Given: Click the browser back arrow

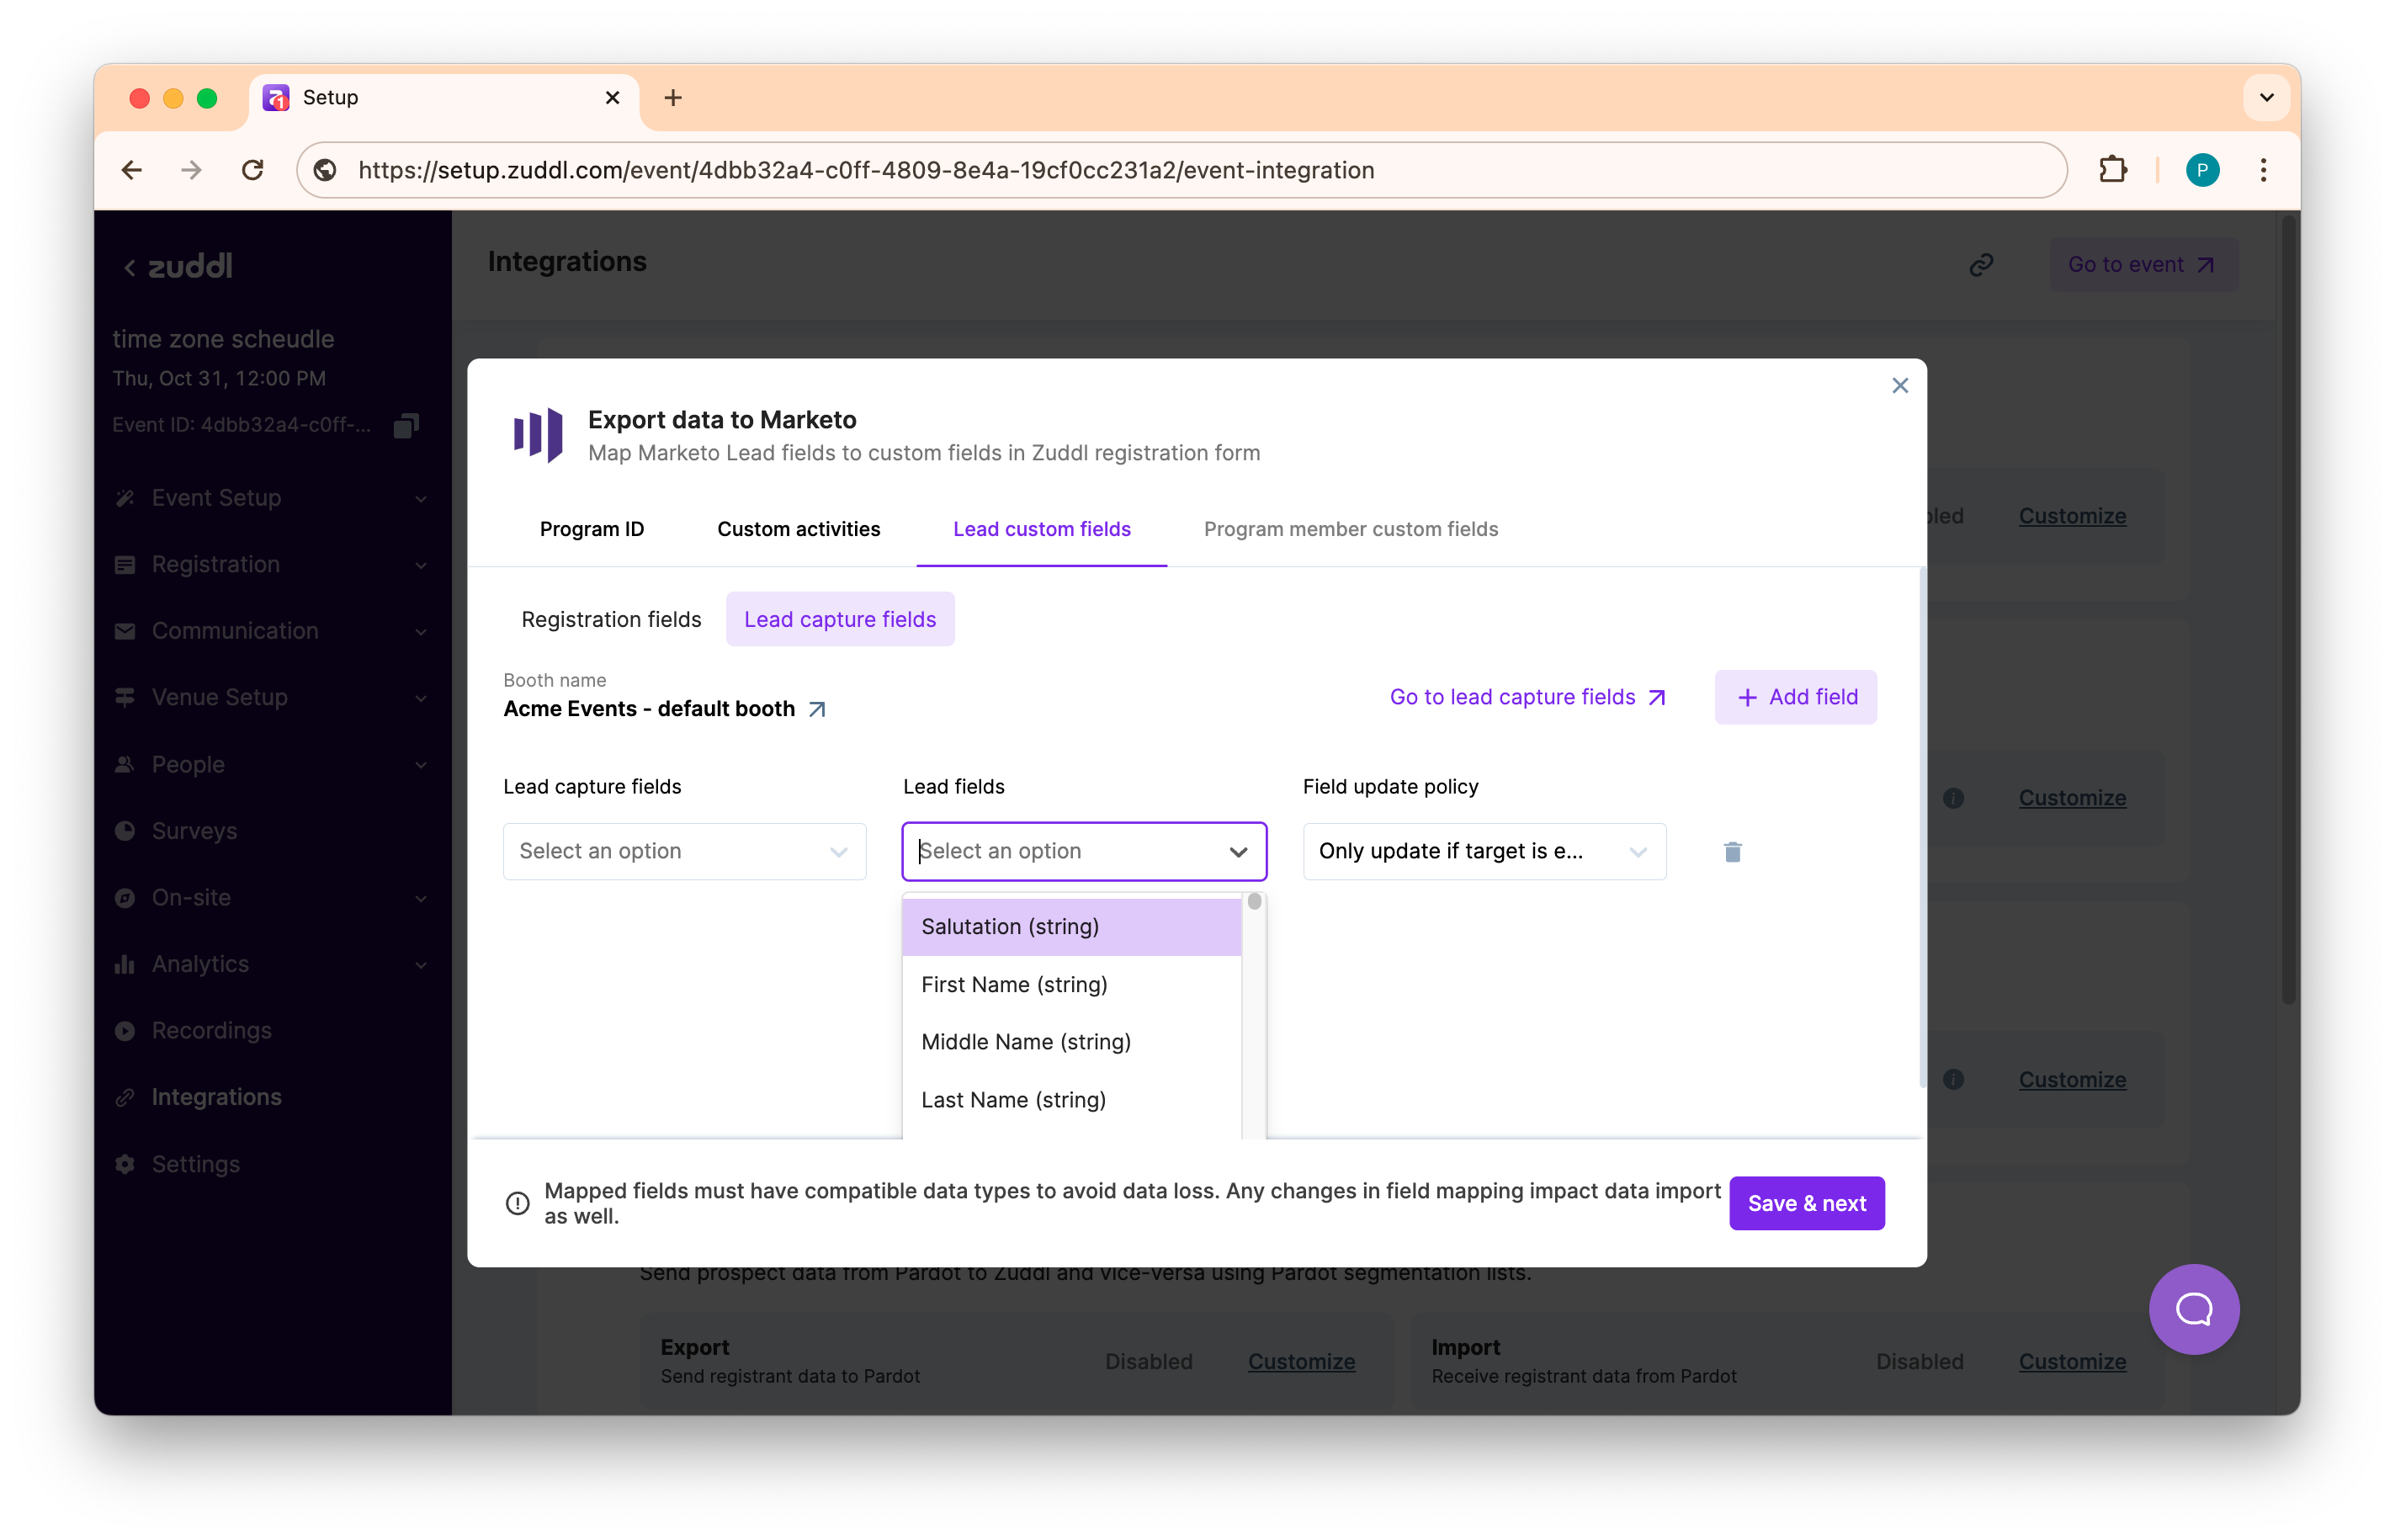Looking at the screenshot, I should (x=132, y=170).
